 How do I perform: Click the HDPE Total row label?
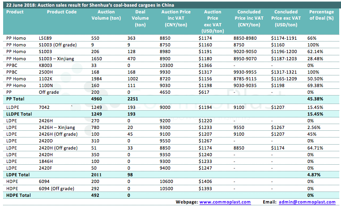[x=17, y=195]
